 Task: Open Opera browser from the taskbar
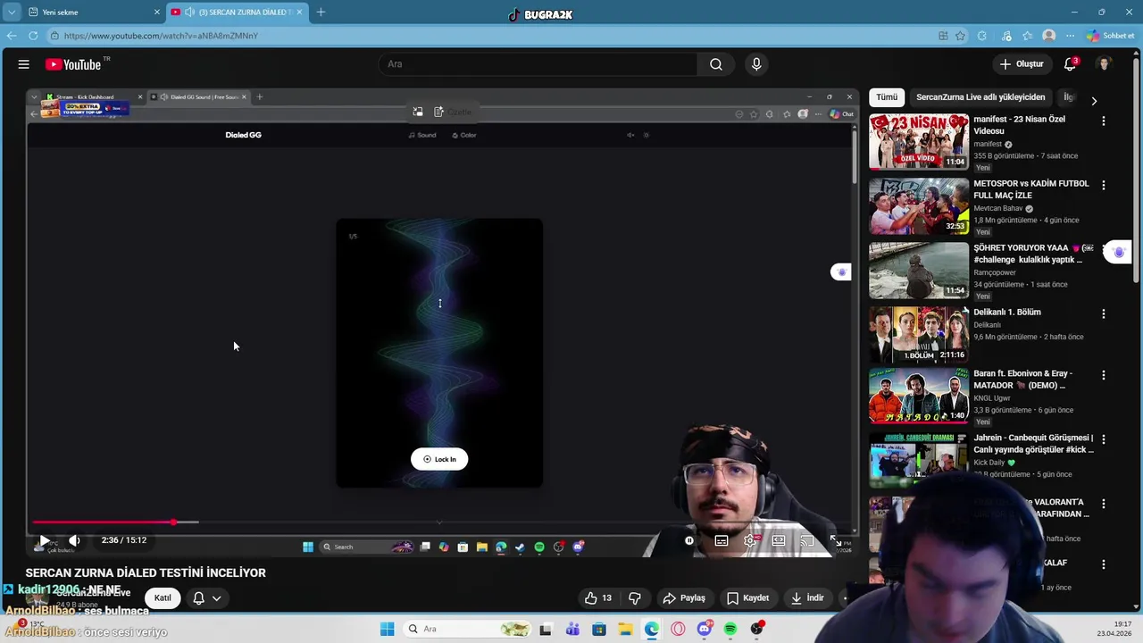(x=678, y=629)
